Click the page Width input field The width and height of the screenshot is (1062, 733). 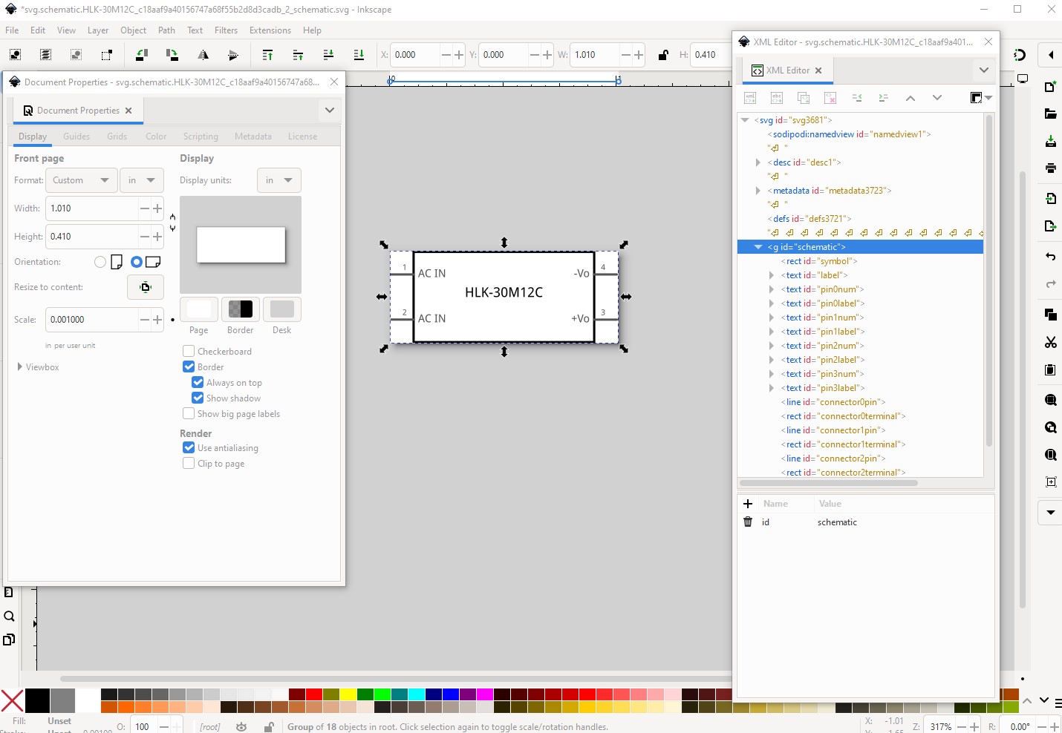[x=92, y=208]
